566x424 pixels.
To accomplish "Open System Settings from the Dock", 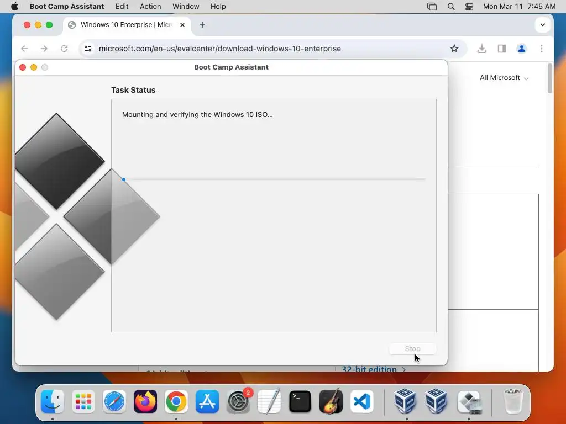I will pyautogui.click(x=238, y=401).
